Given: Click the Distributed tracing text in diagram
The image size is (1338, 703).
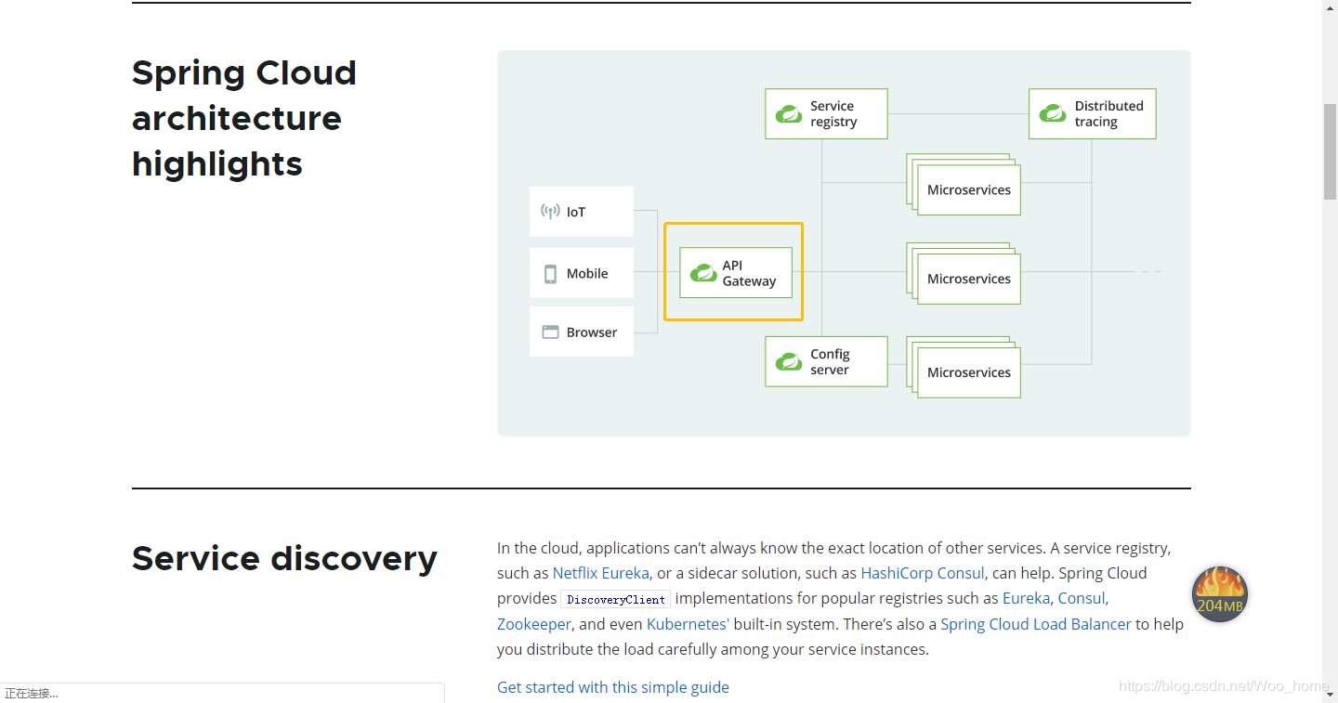Looking at the screenshot, I should (1108, 113).
